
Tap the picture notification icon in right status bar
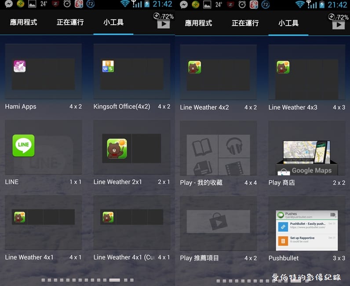207,5
